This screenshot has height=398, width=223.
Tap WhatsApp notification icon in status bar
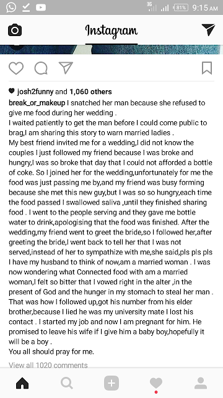pos(11,7)
